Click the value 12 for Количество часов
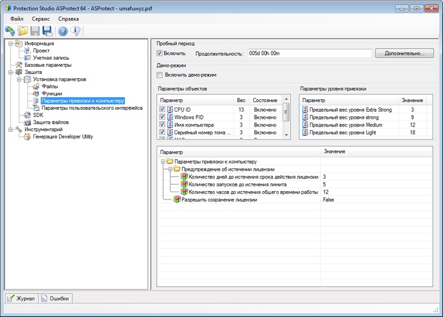This screenshot has width=443, height=317. 326,192
